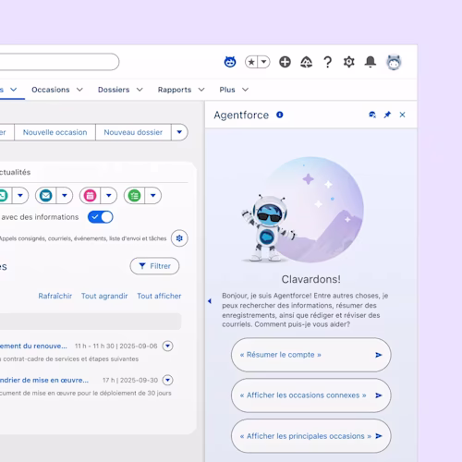The width and height of the screenshot is (462, 462).
Task: Click the Filtrer button
Action: pyautogui.click(x=154, y=266)
